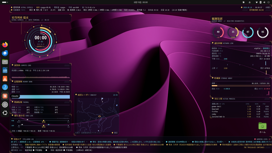
Task: Click the Bluetooth icon in top bar
Action: (x=260, y=2)
